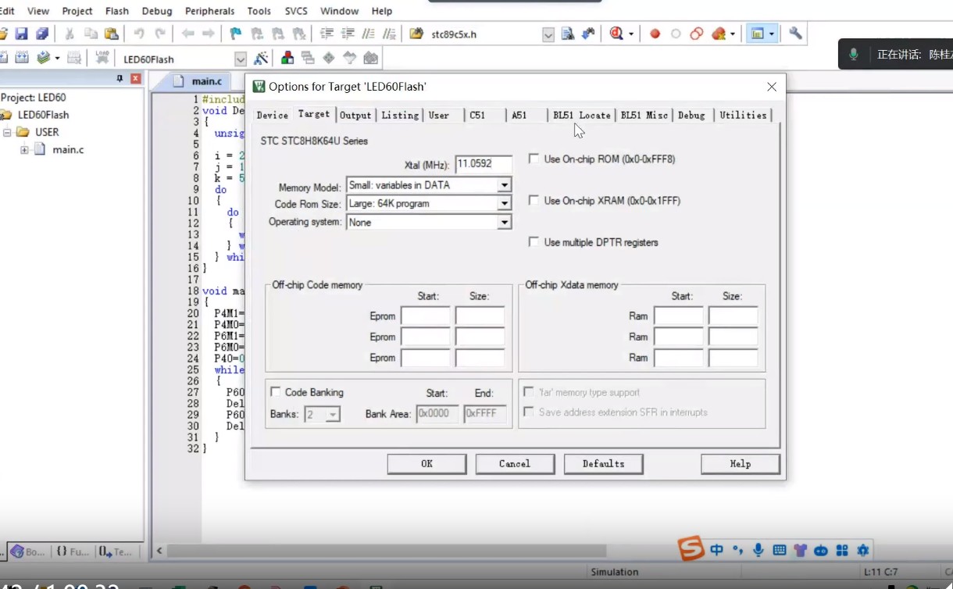
Task: Switch to the C51 tab
Action: [477, 115]
